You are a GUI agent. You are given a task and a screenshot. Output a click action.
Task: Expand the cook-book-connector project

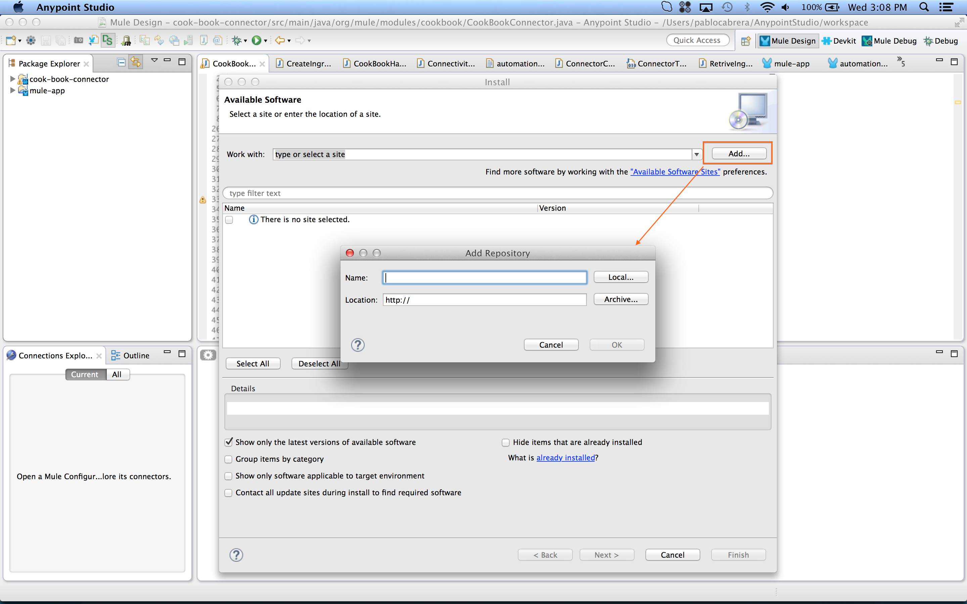click(x=12, y=79)
